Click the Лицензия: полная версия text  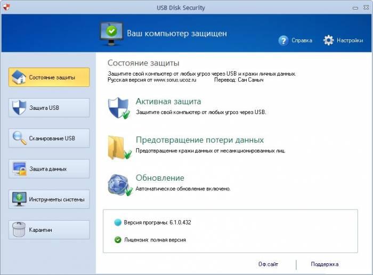(155, 240)
